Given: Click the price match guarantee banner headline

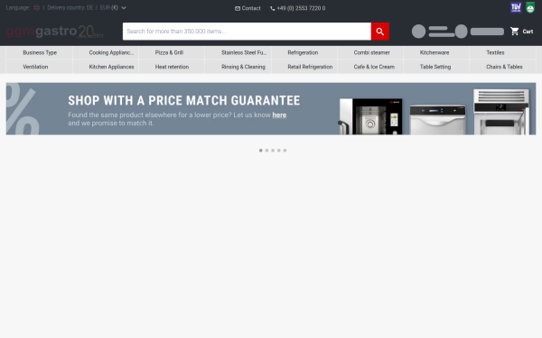Looking at the screenshot, I should pos(184,101).
